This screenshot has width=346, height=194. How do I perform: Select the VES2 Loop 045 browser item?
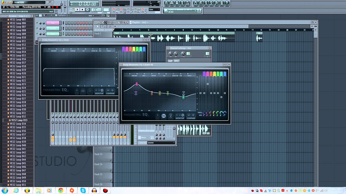[18, 163]
